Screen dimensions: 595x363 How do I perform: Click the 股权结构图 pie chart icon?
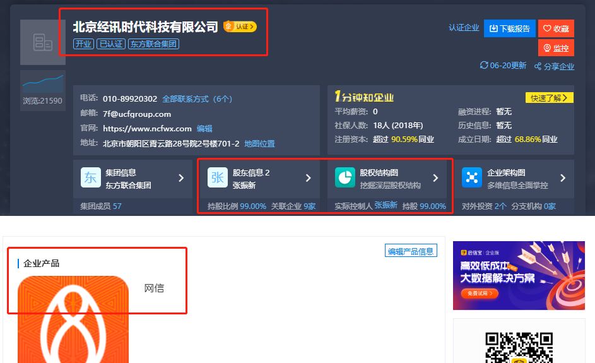tap(345, 177)
